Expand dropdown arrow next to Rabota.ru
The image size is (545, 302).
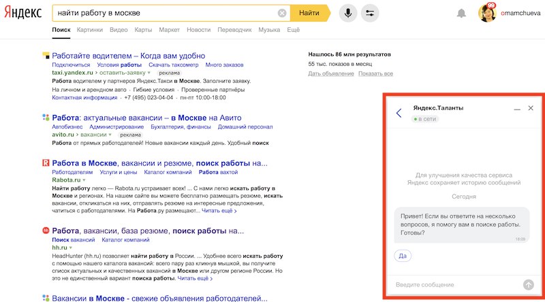coord(84,180)
